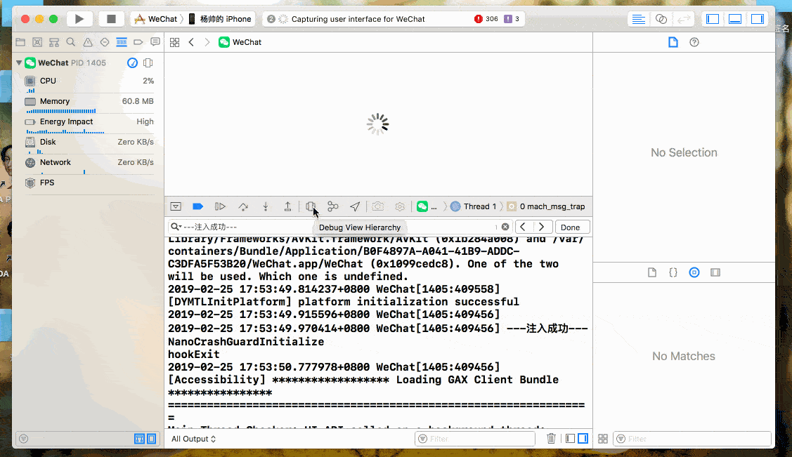792x457 pixels.
Task: Toggle the Debug area visibility
Action: 735,19
